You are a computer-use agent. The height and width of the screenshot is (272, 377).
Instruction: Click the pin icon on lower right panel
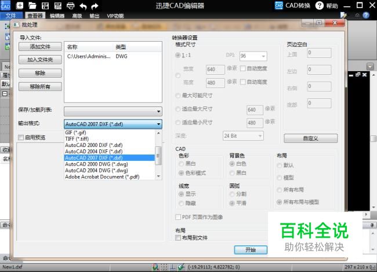[x=372, y=225]
